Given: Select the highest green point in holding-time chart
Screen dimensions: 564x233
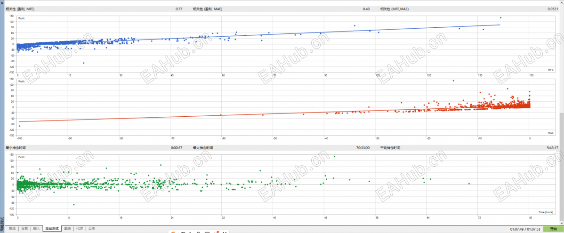Looking at the screenshot, I should [x=334, y=156].
